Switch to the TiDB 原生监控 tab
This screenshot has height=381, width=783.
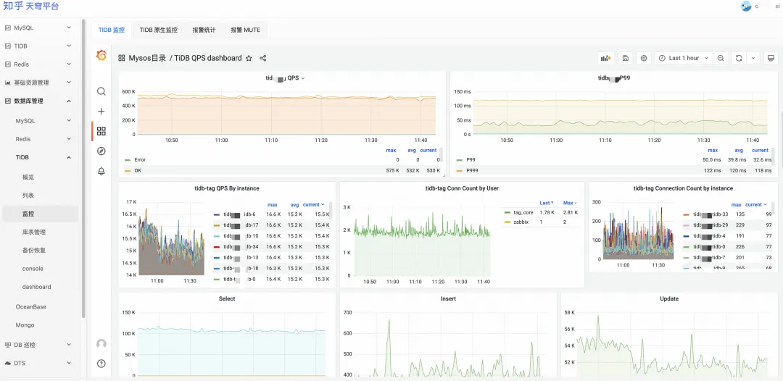(x=158, y=30)
